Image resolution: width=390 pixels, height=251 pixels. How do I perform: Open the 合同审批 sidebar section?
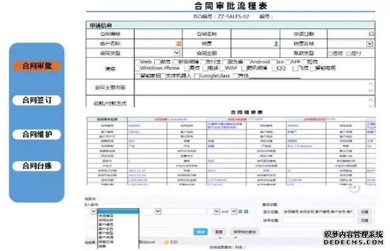pos(37,66)
